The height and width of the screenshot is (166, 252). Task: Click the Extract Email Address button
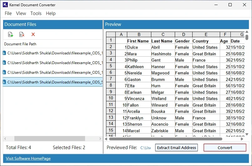point(176,148)
